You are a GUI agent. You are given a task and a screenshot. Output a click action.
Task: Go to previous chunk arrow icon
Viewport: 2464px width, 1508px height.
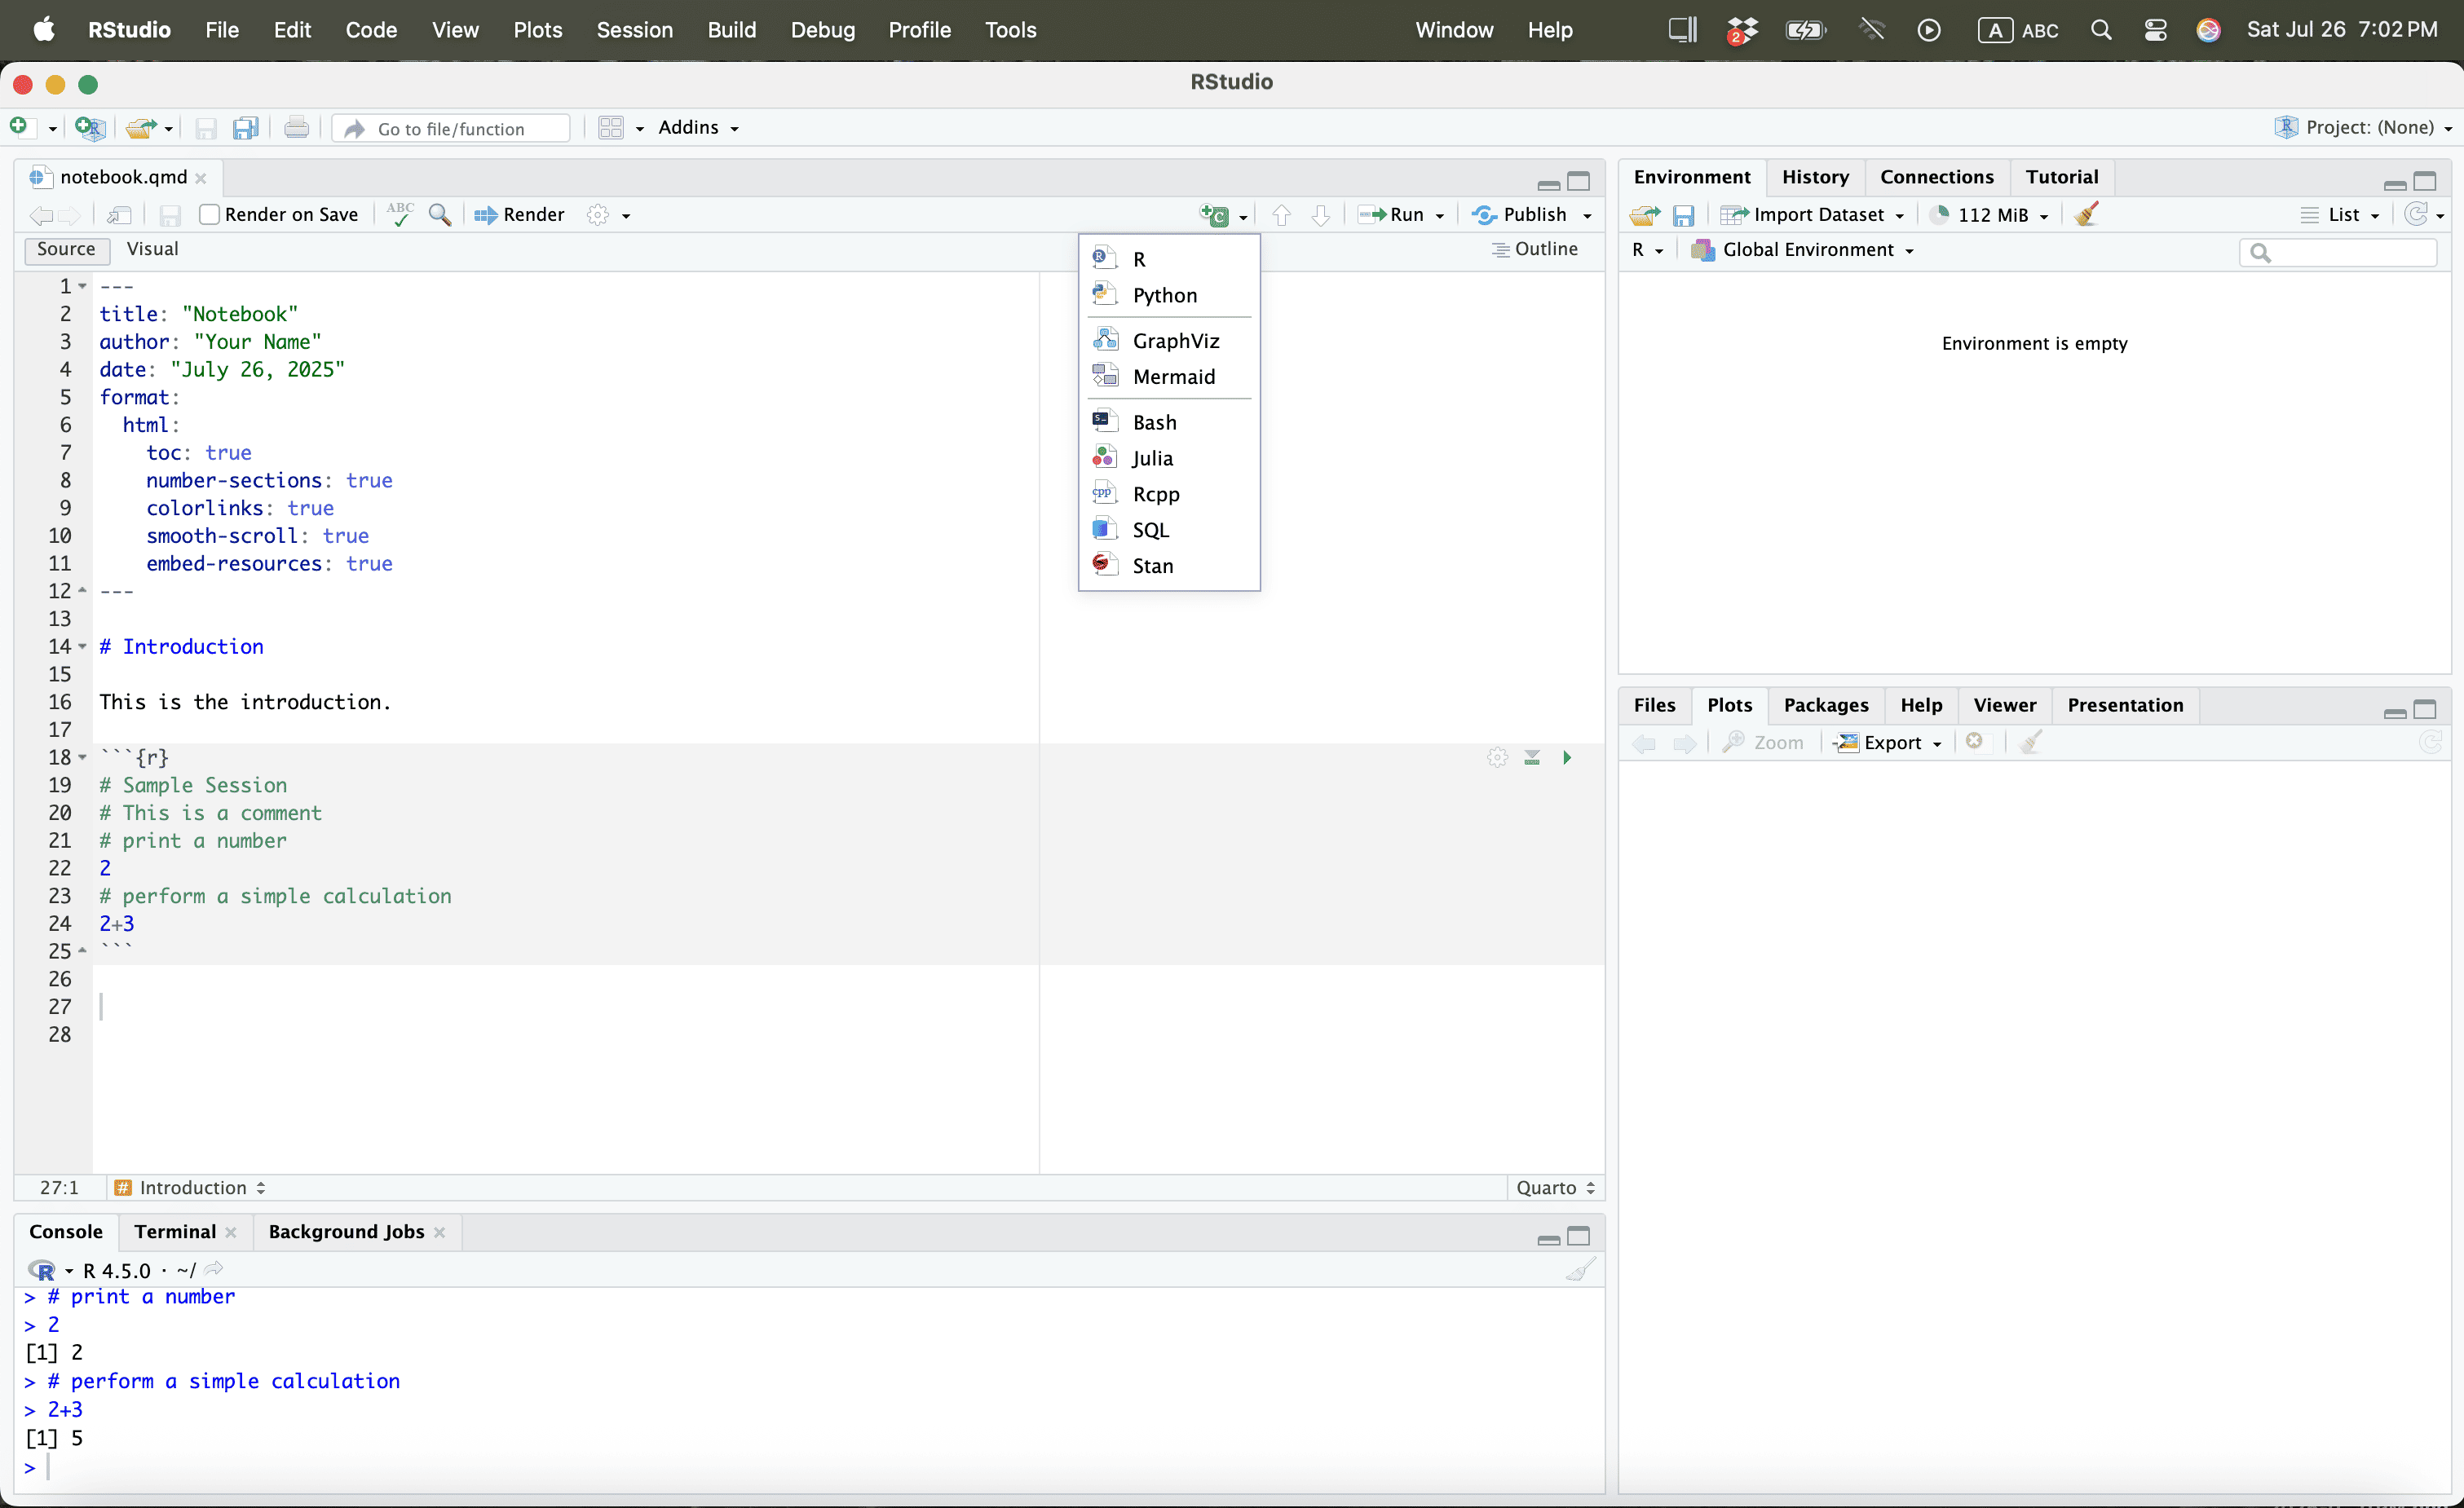coord(1281,214)
